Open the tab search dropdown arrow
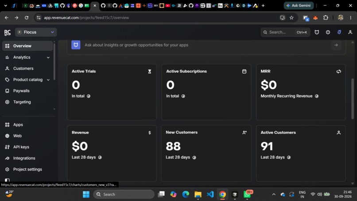Screen dimensions: 357x201 [x=6, y=5]
